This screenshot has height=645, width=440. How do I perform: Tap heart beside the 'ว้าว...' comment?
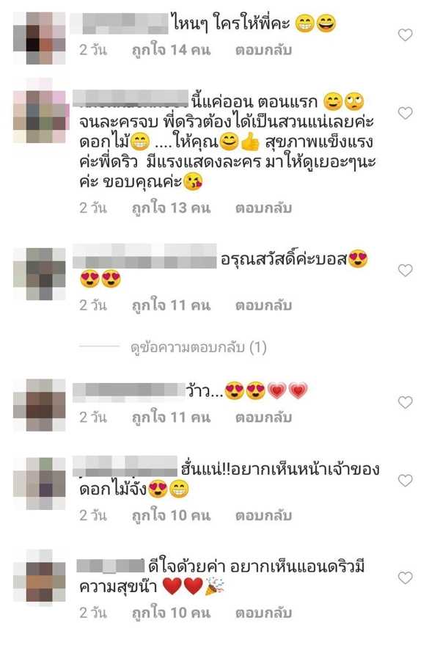[x=405, y=402]
